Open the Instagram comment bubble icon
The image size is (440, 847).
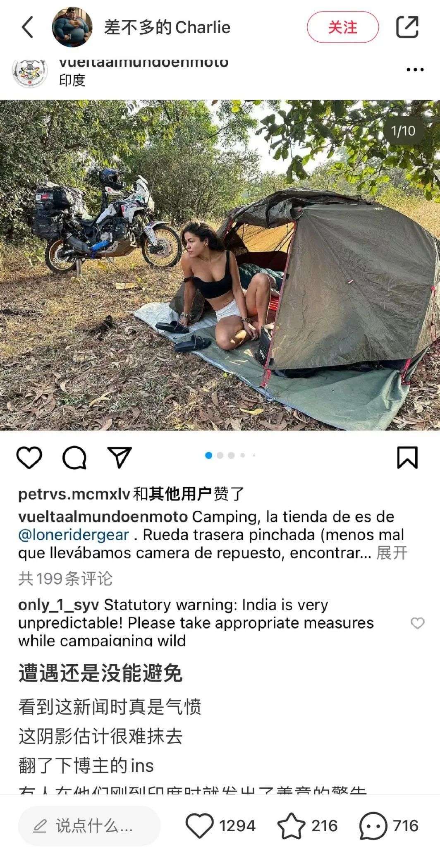[x=74, y=457]
